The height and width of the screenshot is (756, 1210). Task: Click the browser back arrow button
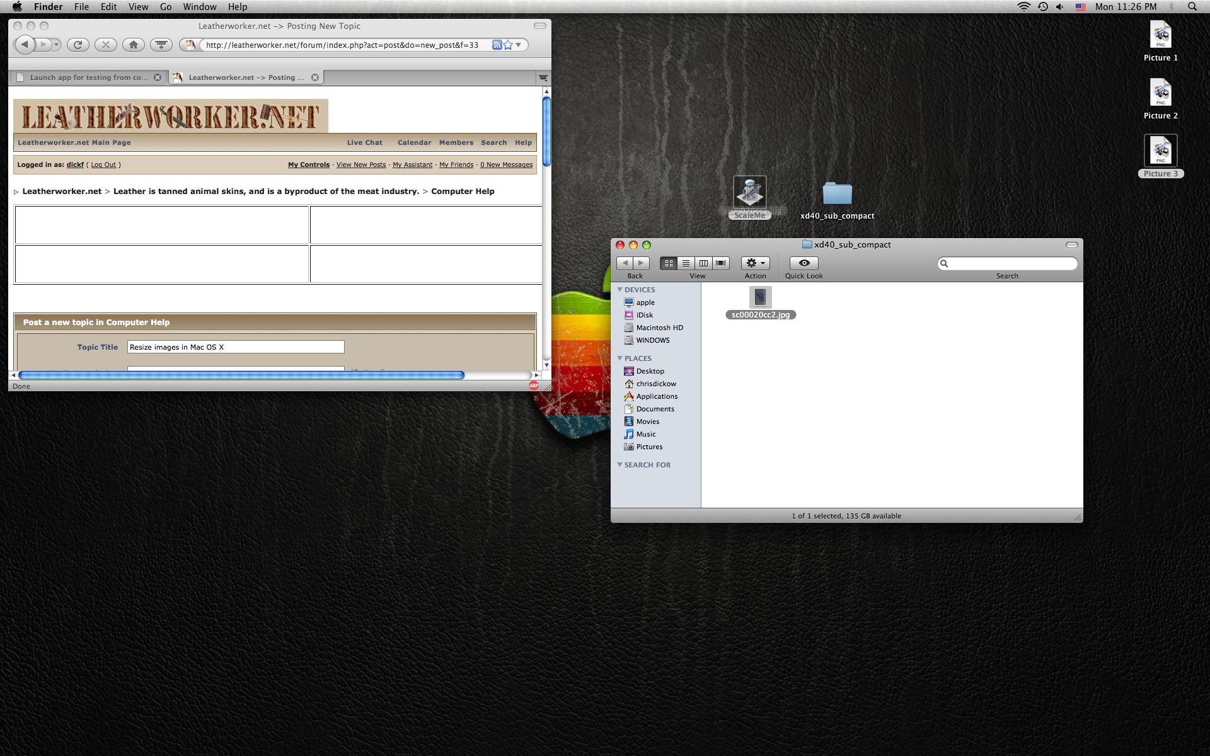click(25, 45)
